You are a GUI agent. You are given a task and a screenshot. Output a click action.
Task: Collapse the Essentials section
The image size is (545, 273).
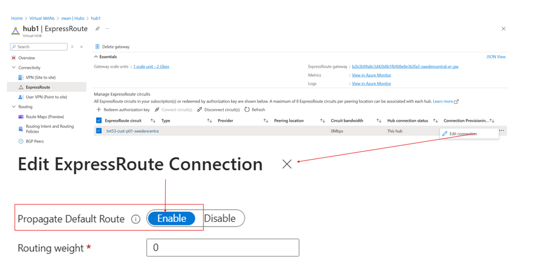point(96,57)
